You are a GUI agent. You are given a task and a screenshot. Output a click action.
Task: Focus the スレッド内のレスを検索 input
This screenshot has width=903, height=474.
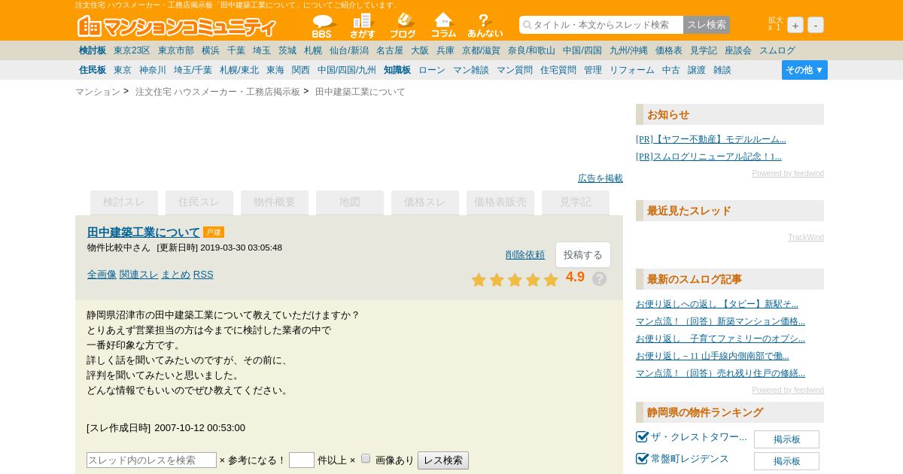151,460
